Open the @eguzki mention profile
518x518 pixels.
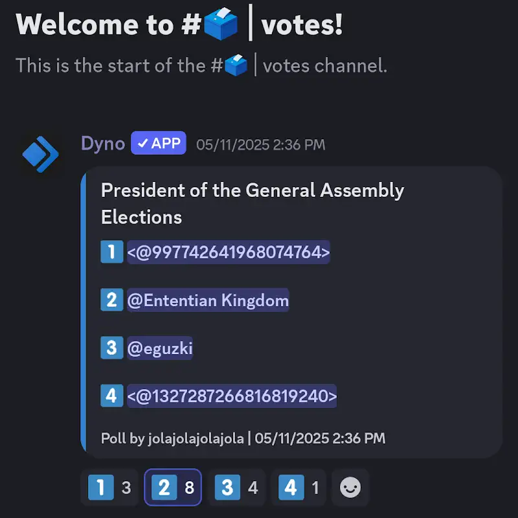pos(160,349)
